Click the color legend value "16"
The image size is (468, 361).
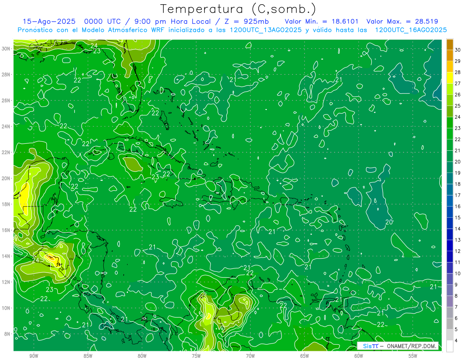458,206
